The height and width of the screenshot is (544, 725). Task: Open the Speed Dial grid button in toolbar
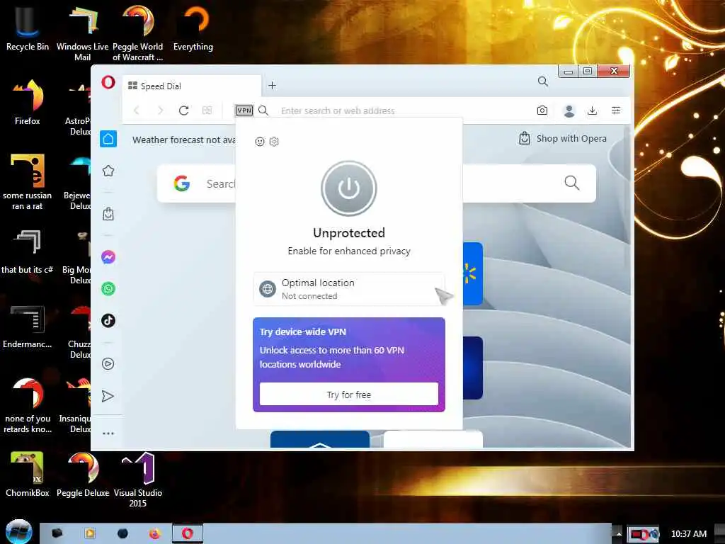(207, 110)
